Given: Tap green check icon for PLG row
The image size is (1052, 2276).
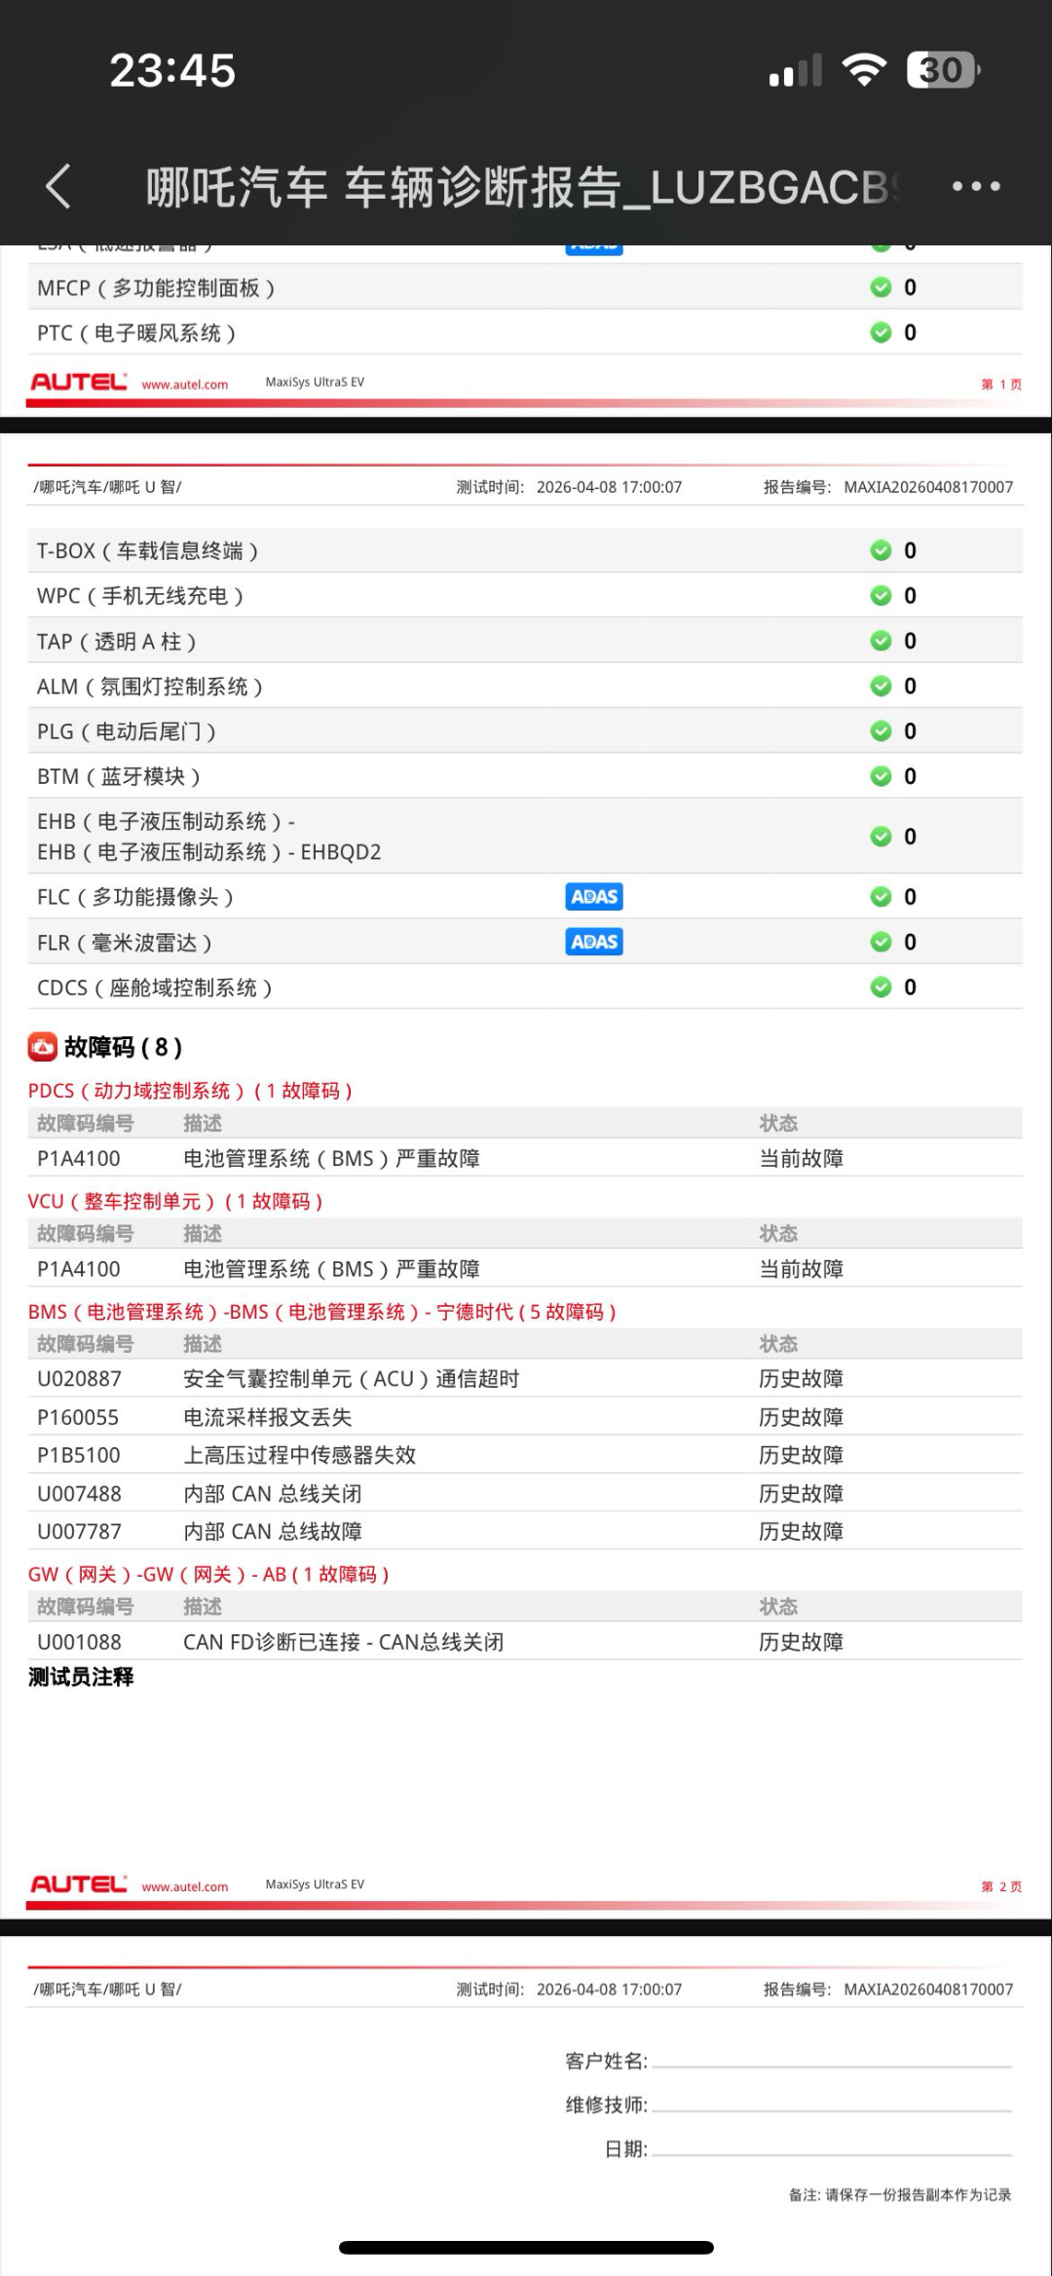Looking at the screenshot, I should click(x=881, y=730).
